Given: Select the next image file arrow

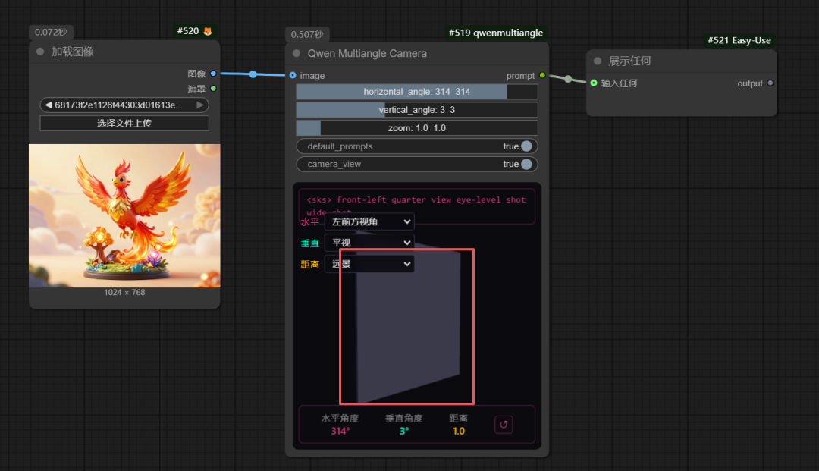Looking at the screenshot, I should [x=200, y=105].
